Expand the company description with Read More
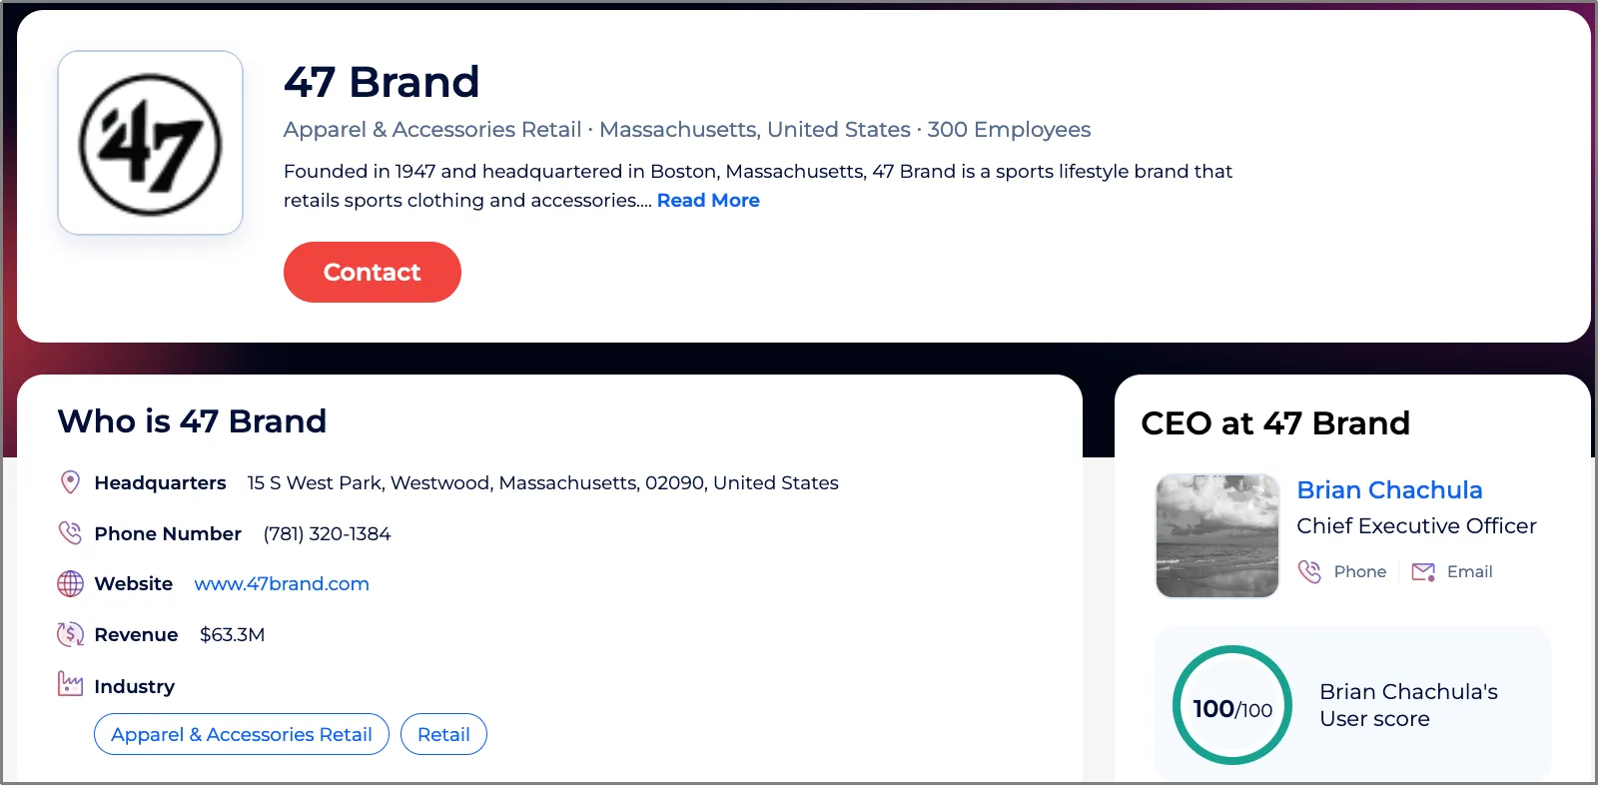Viewport: 1598px width, 785px height. point(708,200)
